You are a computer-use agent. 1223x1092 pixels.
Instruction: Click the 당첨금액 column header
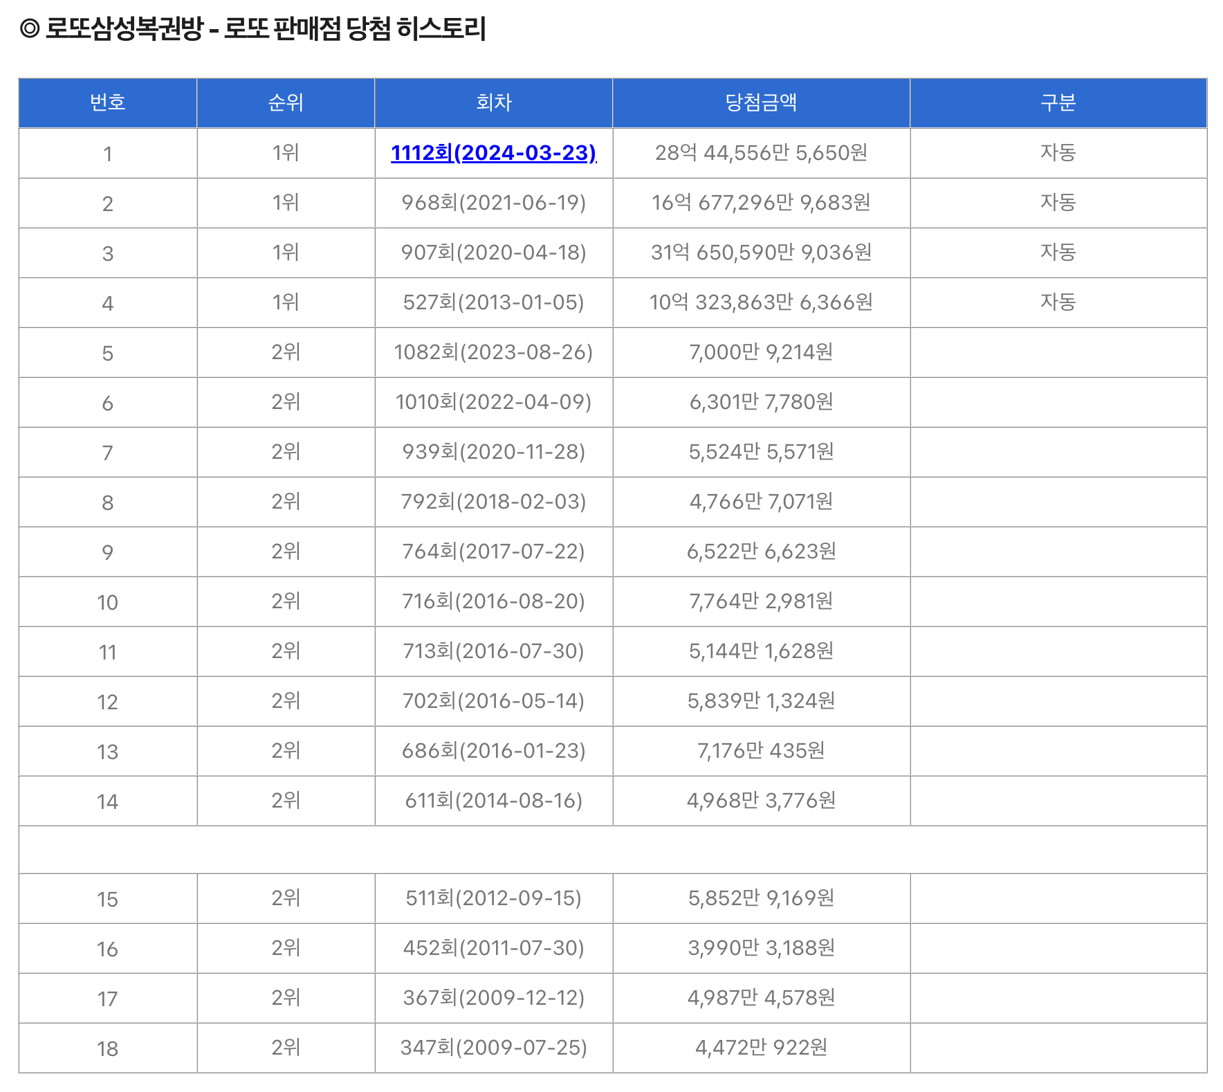761,102
